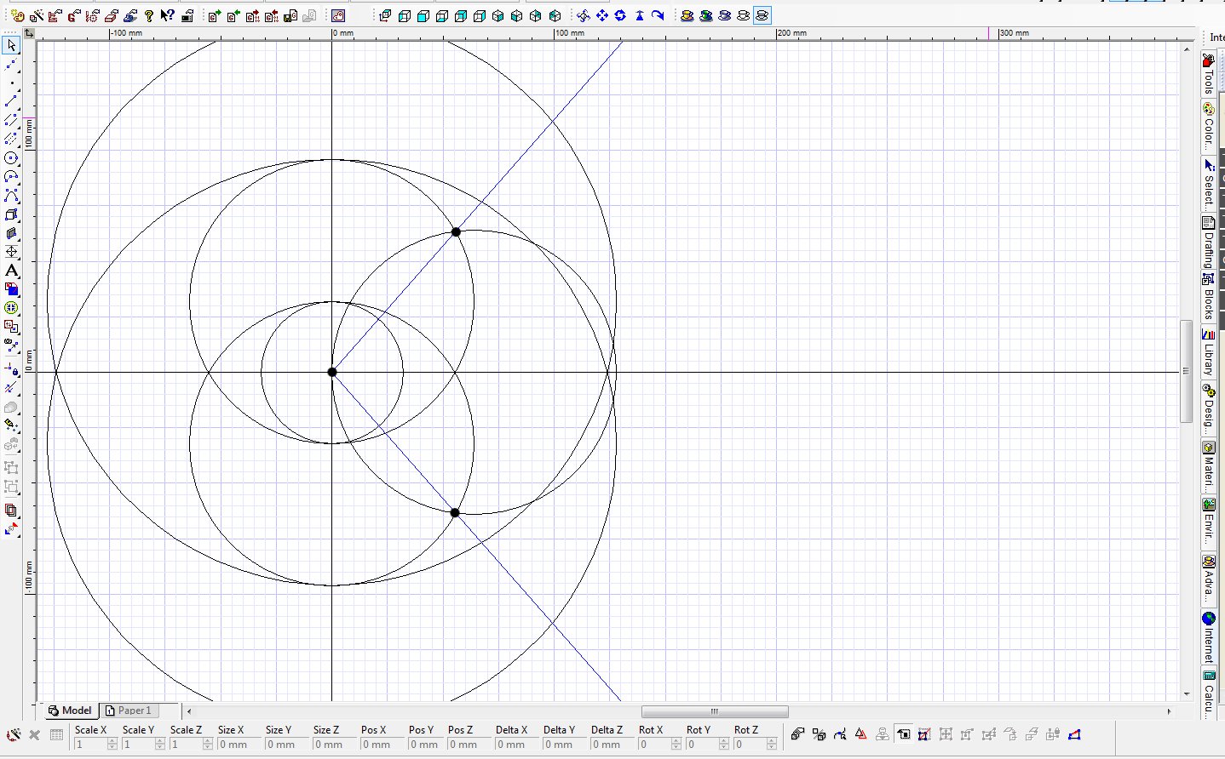
Task: Click the snap icon left of cancel X
Action: pos(14,734)
